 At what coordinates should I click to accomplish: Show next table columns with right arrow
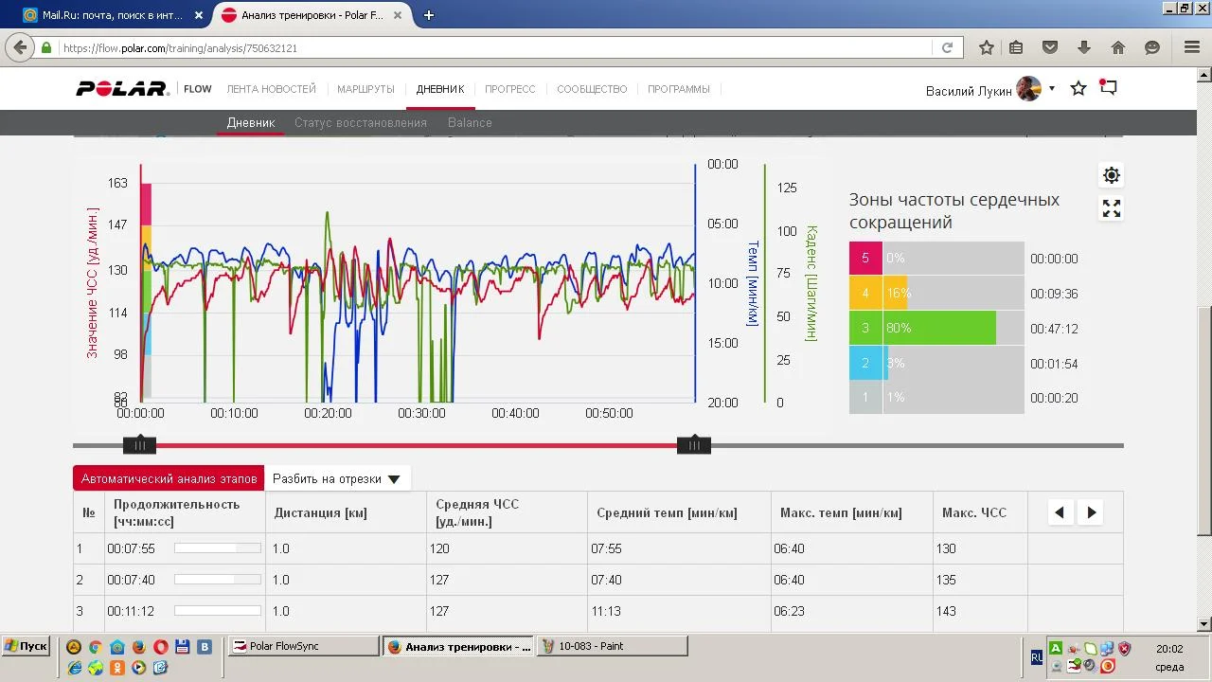click(1092, 512)
